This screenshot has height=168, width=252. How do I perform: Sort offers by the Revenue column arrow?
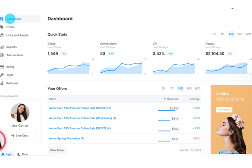[x=165, y=99]
